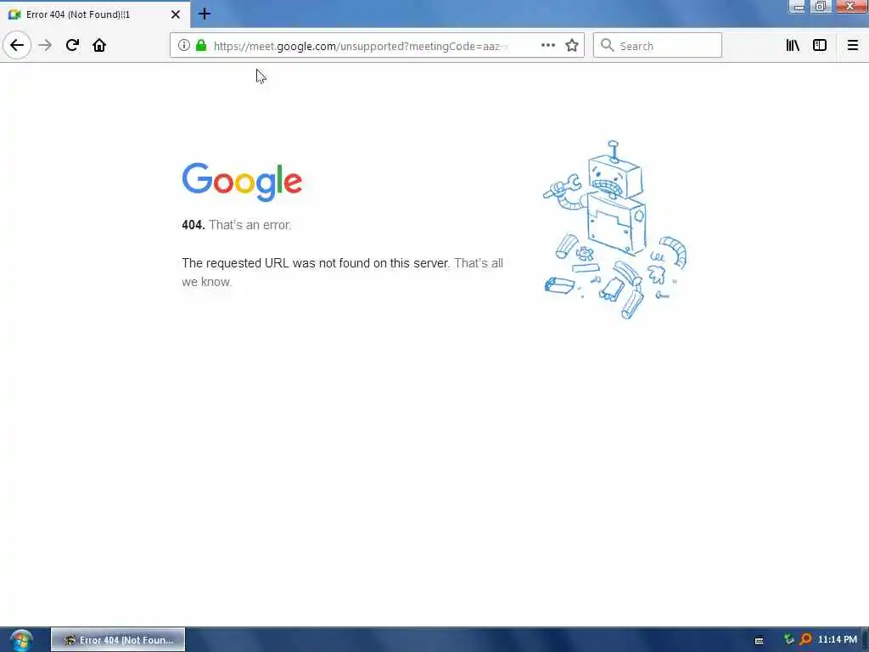Viewport: 869px width, 652px height.
Task: Open page actions three-dot menu
Action: click(x=547, y=46)
